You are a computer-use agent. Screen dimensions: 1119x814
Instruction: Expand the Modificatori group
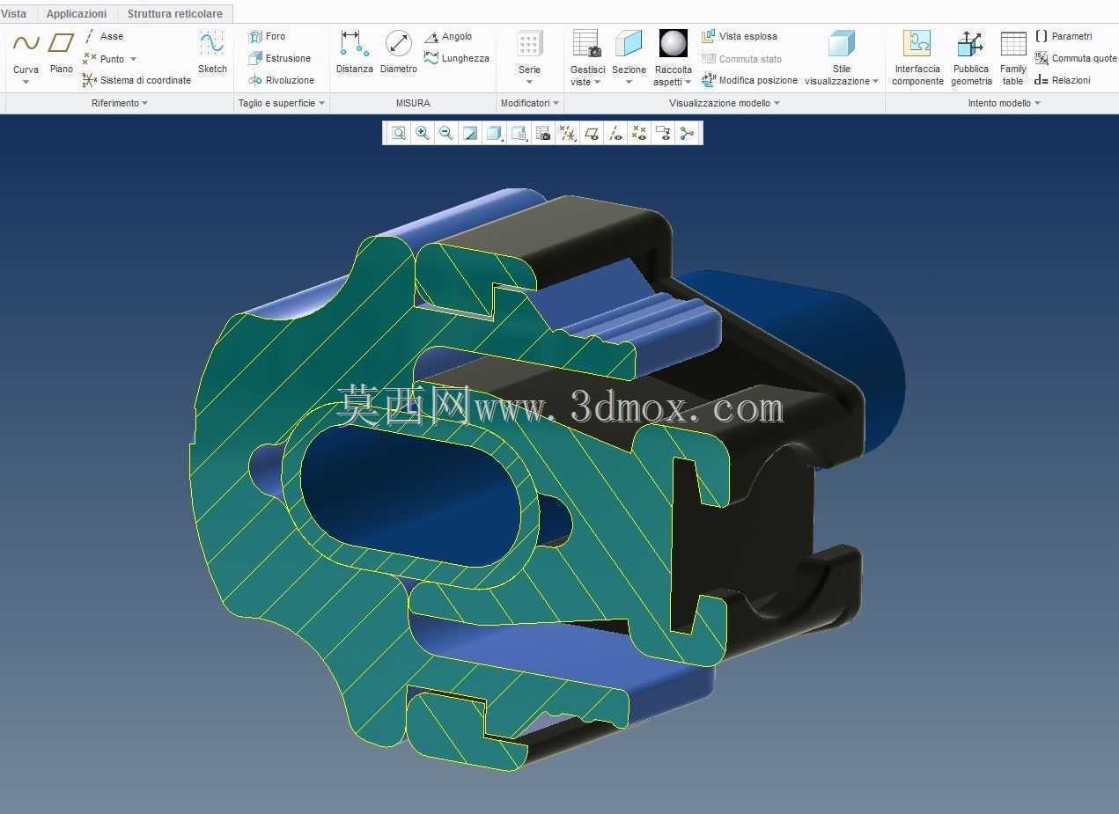pos(530,103)
